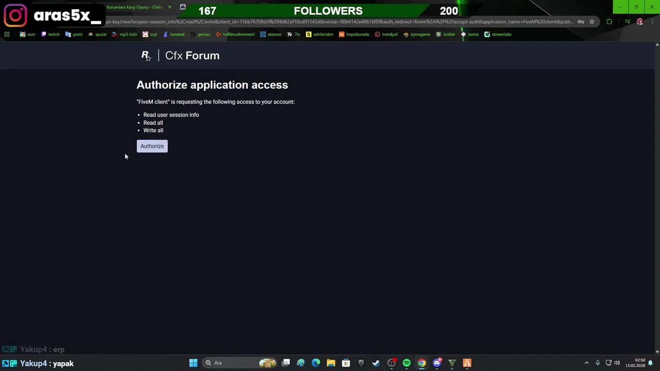Open Microsoft Edge from the taskbar
Viewport: 660px width, 371px height.
coord(316,363)
